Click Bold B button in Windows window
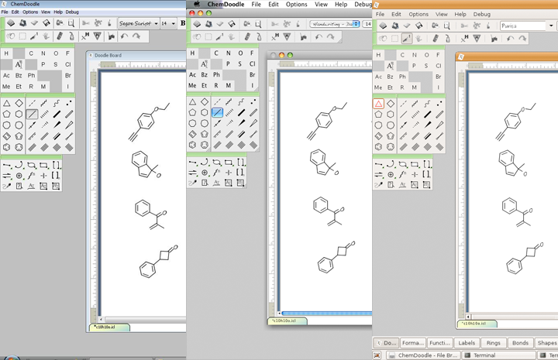Image resolution: width=558 pixels, height=360 pixels. click(183, 23)
